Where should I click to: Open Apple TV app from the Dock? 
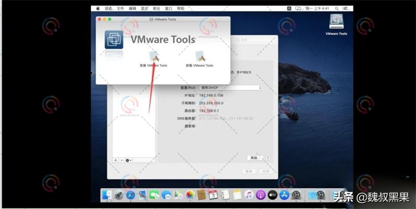[272, 195]
